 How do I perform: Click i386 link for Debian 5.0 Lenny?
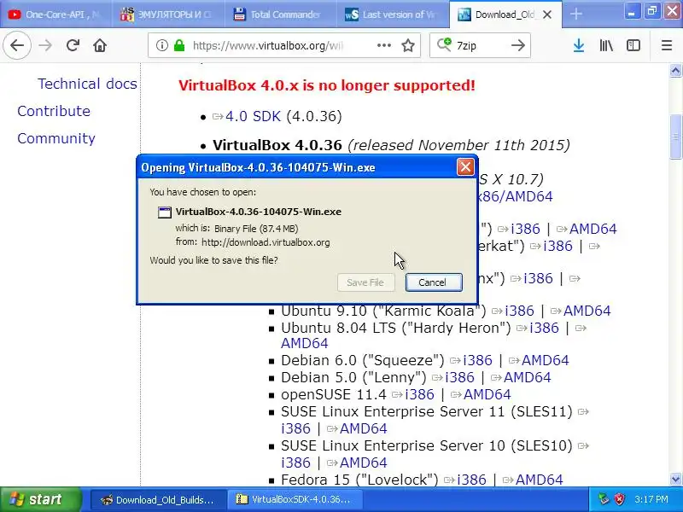click(459, 377)
